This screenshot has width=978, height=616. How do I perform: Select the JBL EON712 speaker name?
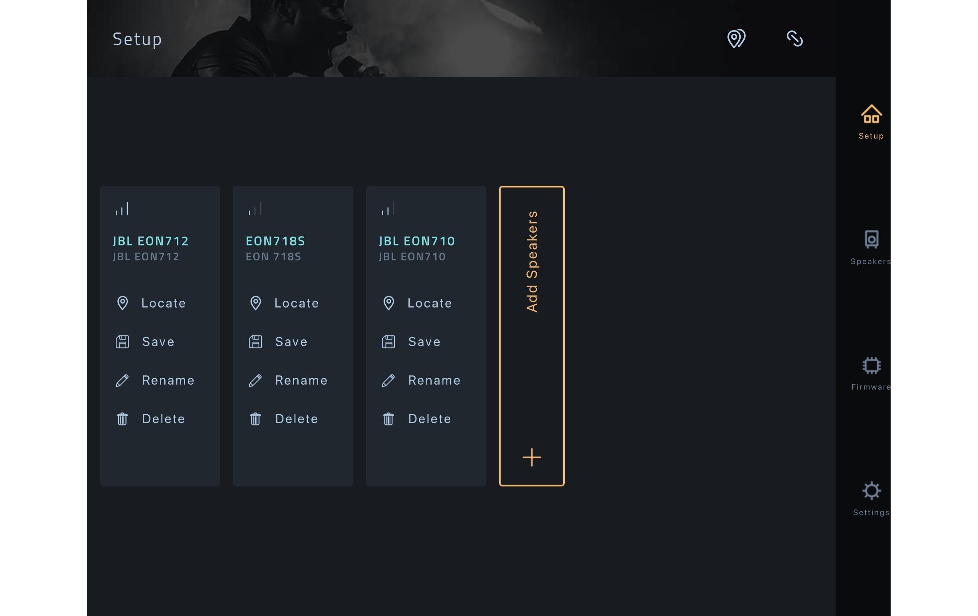[x=151, y=241]
